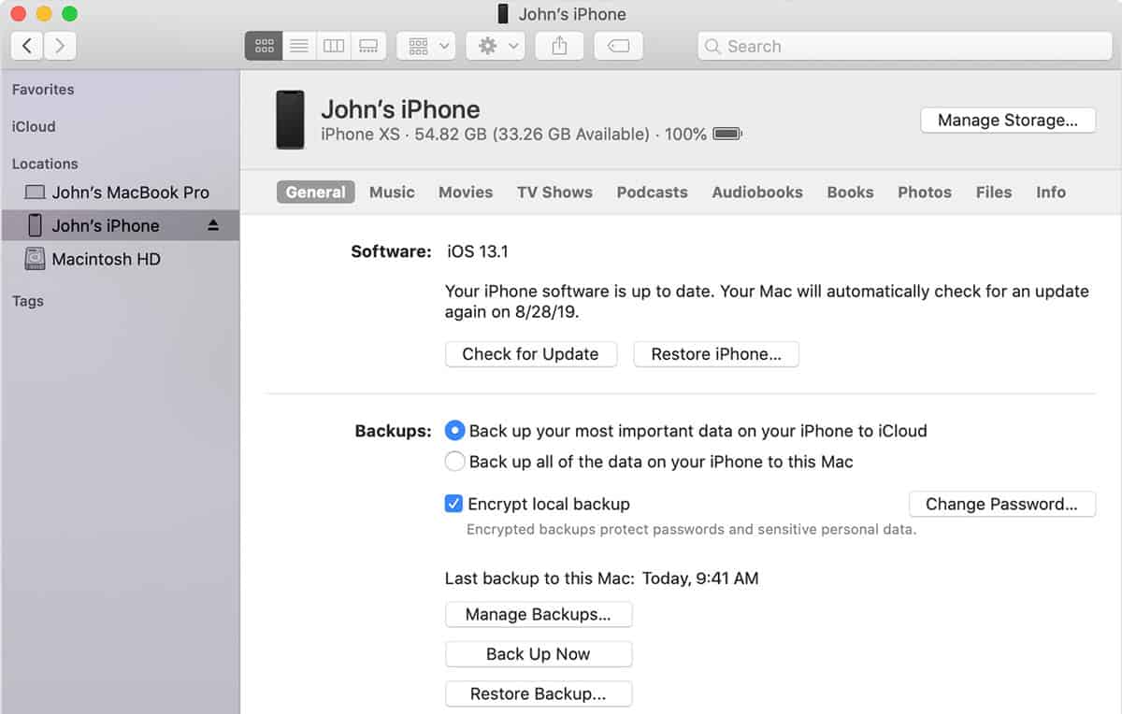Switch to column view in toolbar
Viewport: 1122px width, 714px height.
pyautogui.click(x=334, y=46)
